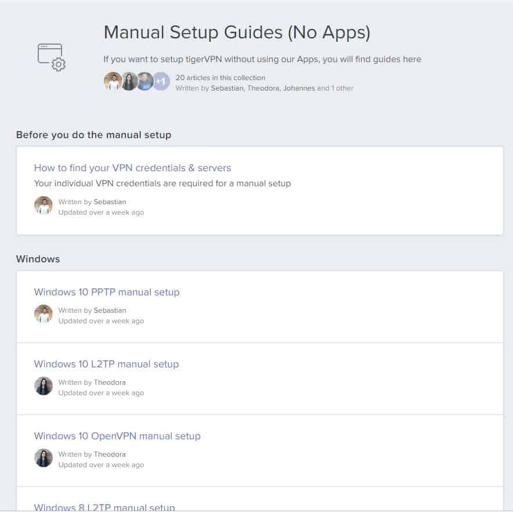The width and height of the screenshot is (513, 513).
Task: Open Windows 8 L2TP manual setup article
Action: (104, 507)
